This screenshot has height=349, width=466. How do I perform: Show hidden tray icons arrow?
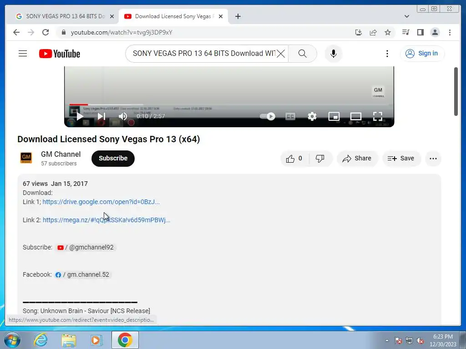click(x=387, y=340)
